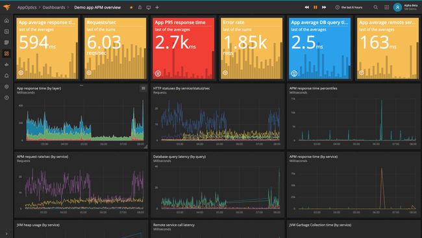The width and height of the screenshot is (422, 238).
Task: Click the status icon on the average response time tile
Action: click(x=21, y=72)
